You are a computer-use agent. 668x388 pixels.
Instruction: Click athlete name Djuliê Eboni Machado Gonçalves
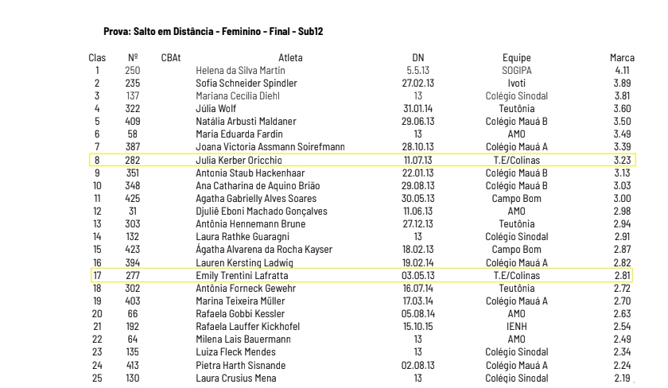[x=262, y=211]
